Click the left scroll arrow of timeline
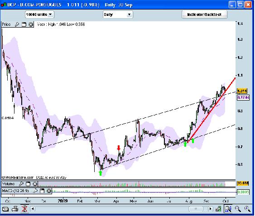Viewport: 255px width, 216px height. tap(33, 208)
